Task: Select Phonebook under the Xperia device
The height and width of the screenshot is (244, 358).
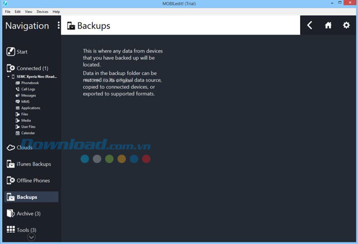Action: click(30, 83)
